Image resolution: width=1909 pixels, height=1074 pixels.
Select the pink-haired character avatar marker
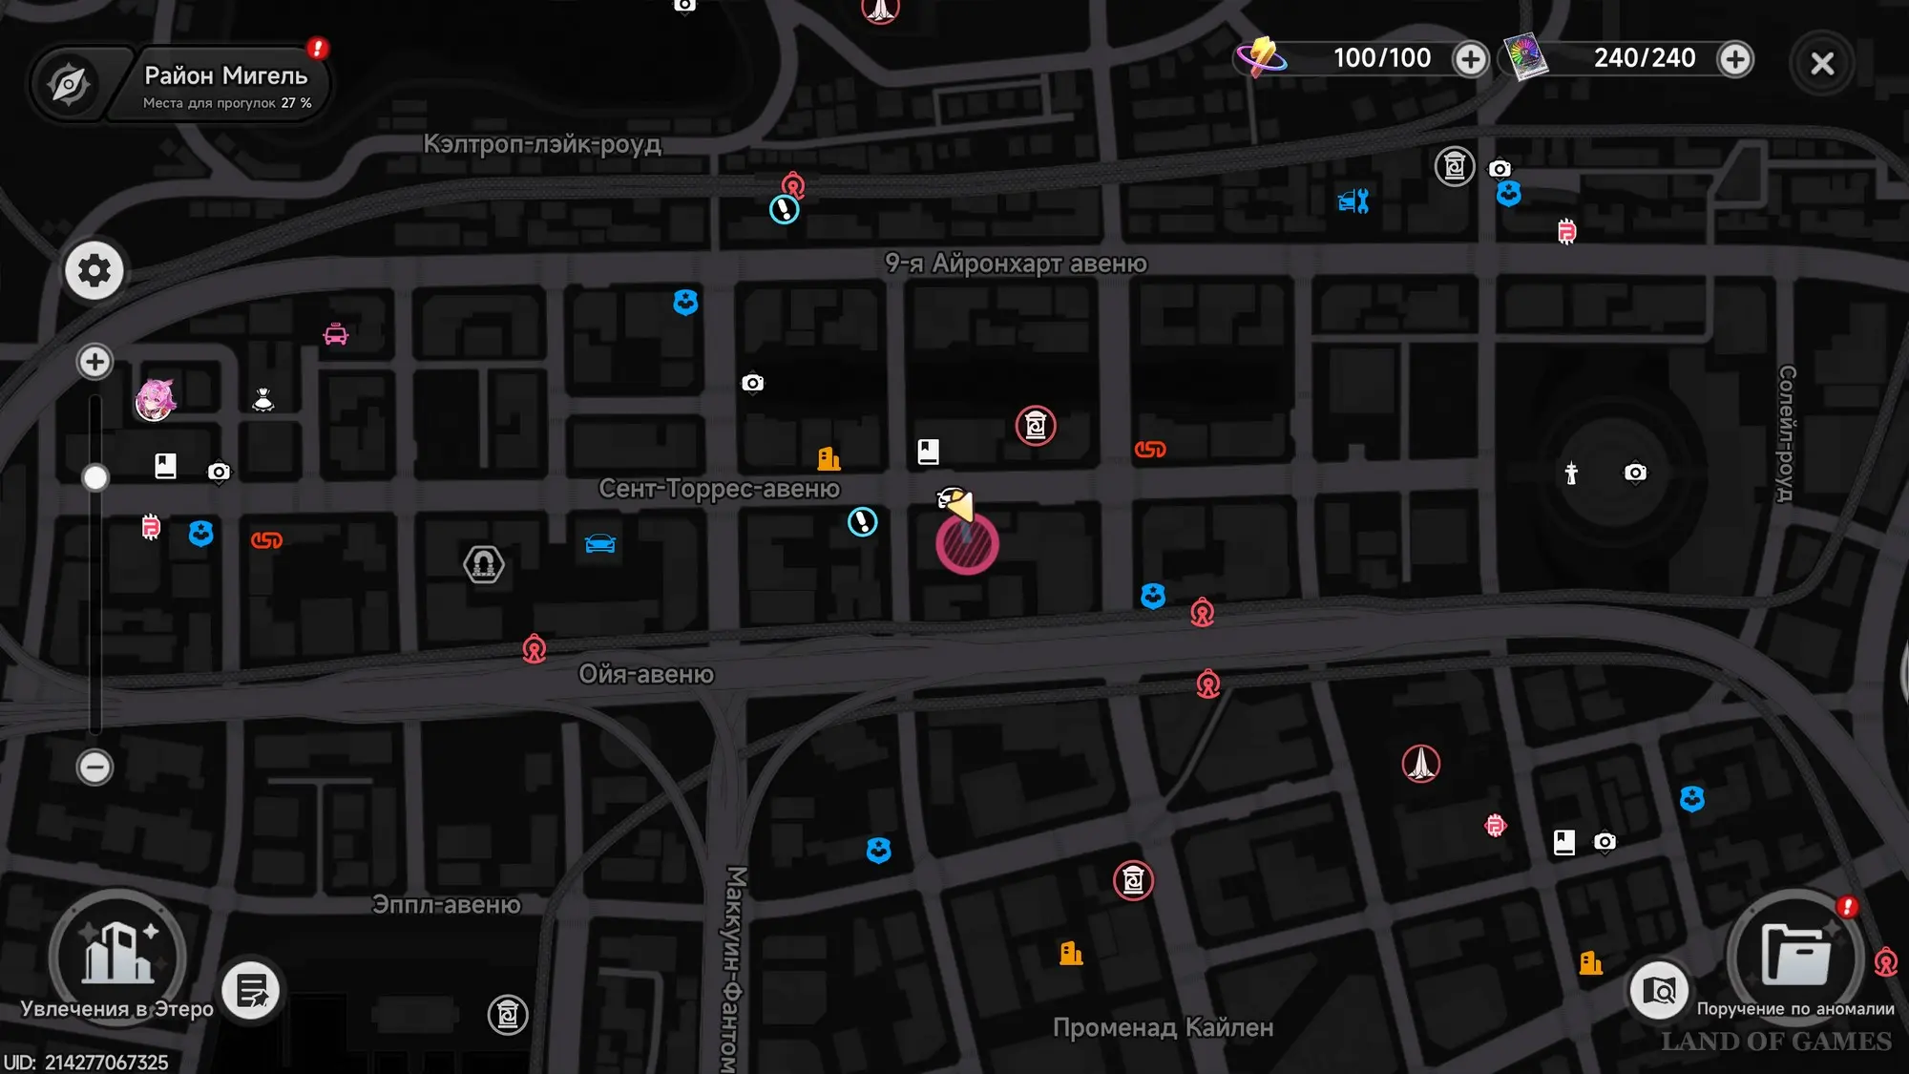click(155, 400)
